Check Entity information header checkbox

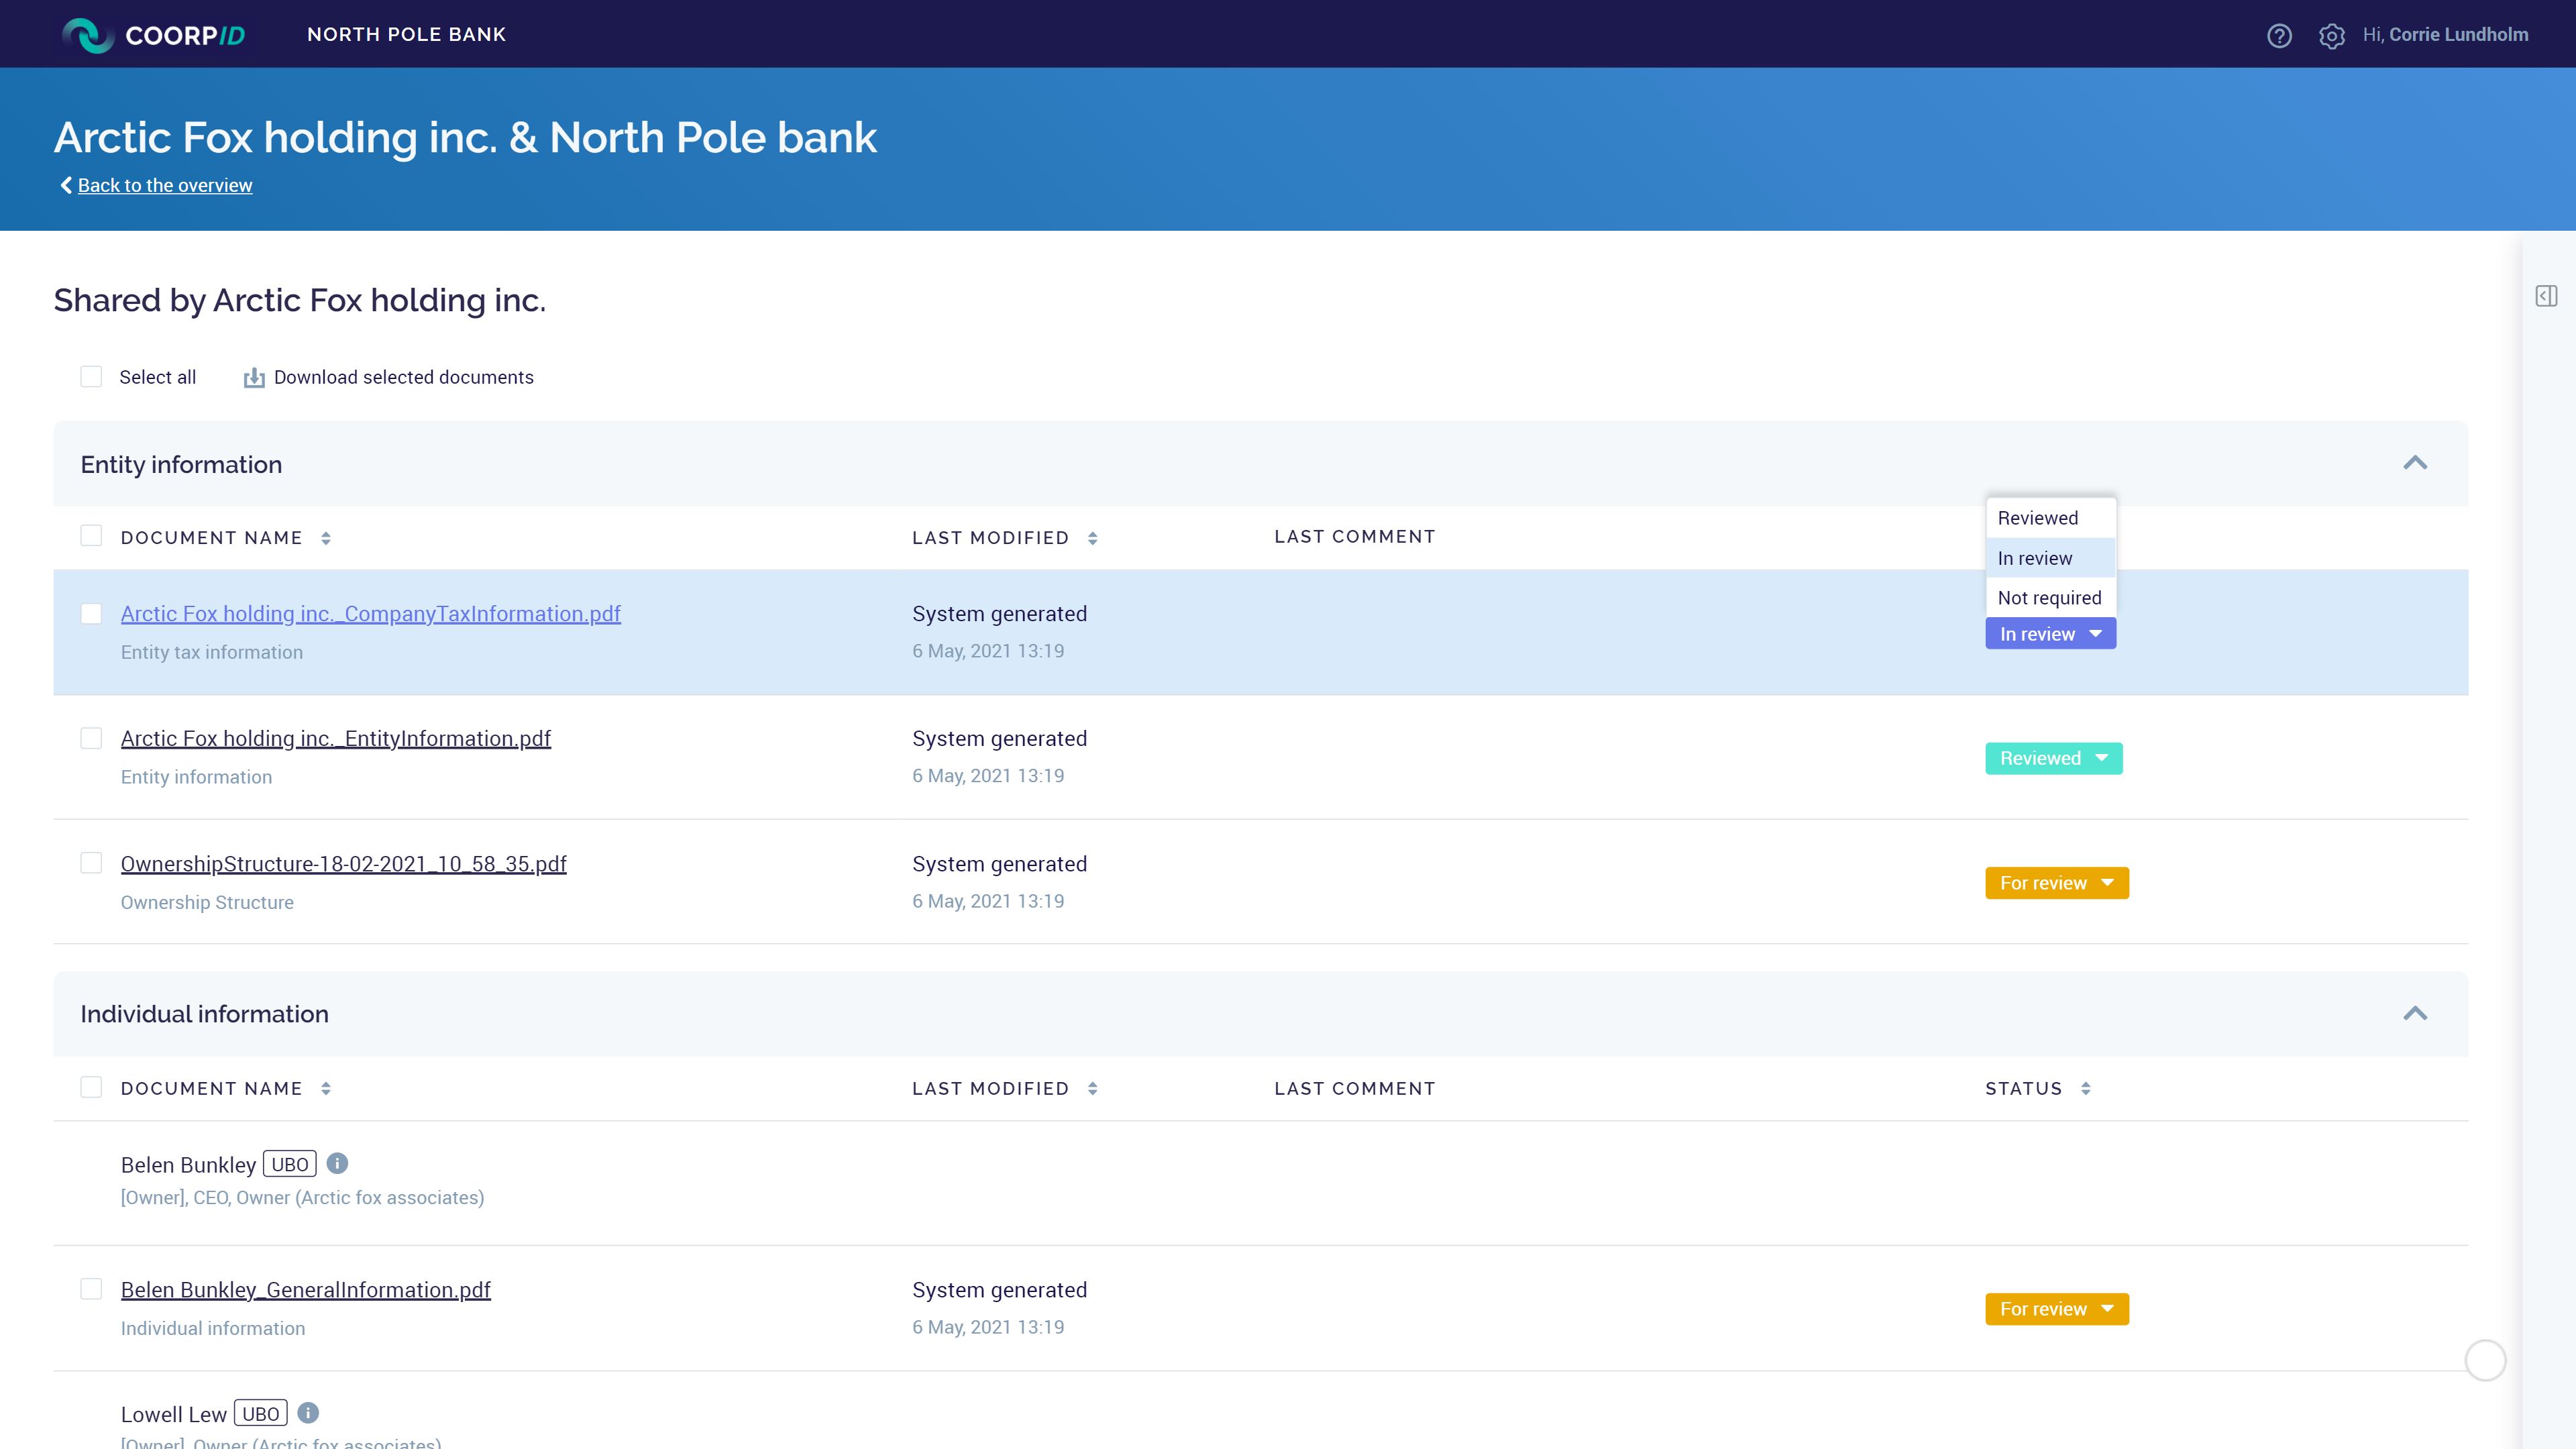pos(91,536)
